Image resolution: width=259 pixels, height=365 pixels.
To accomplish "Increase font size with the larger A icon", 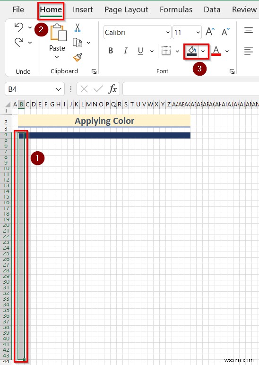I will pyautogui.click(x=210, y=32).
